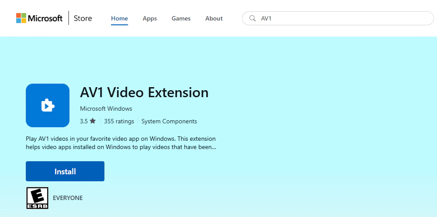Open the About tab
The height and width of the screenshot is (217, 437).
214,18
